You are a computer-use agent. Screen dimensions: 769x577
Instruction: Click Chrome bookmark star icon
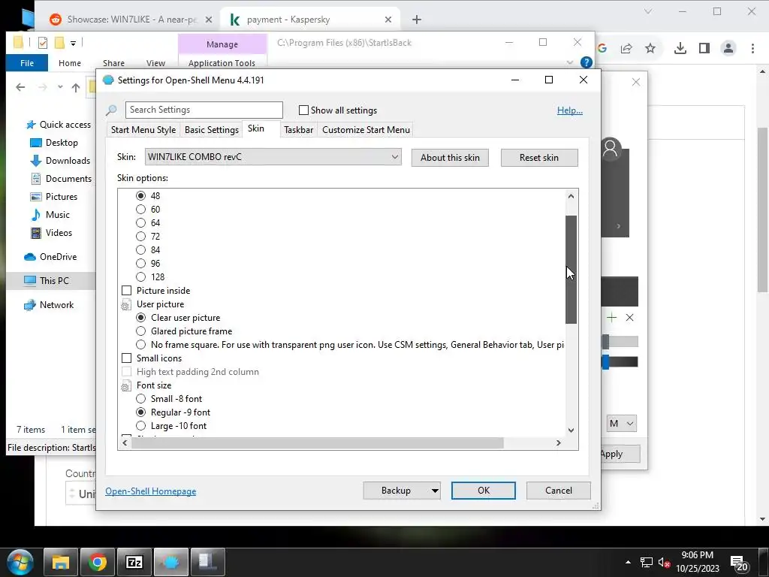click(x=650, y=48)
